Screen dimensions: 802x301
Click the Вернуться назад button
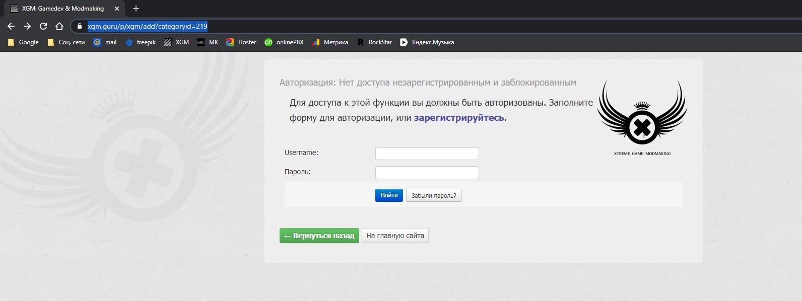319,236
